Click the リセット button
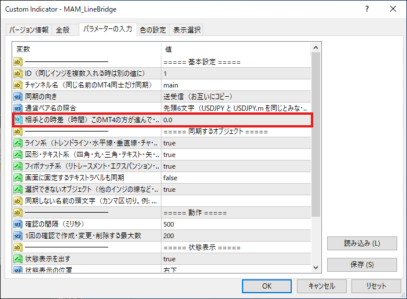The height and width of the screenshot is (299, 407). click(x=376, y=286)
